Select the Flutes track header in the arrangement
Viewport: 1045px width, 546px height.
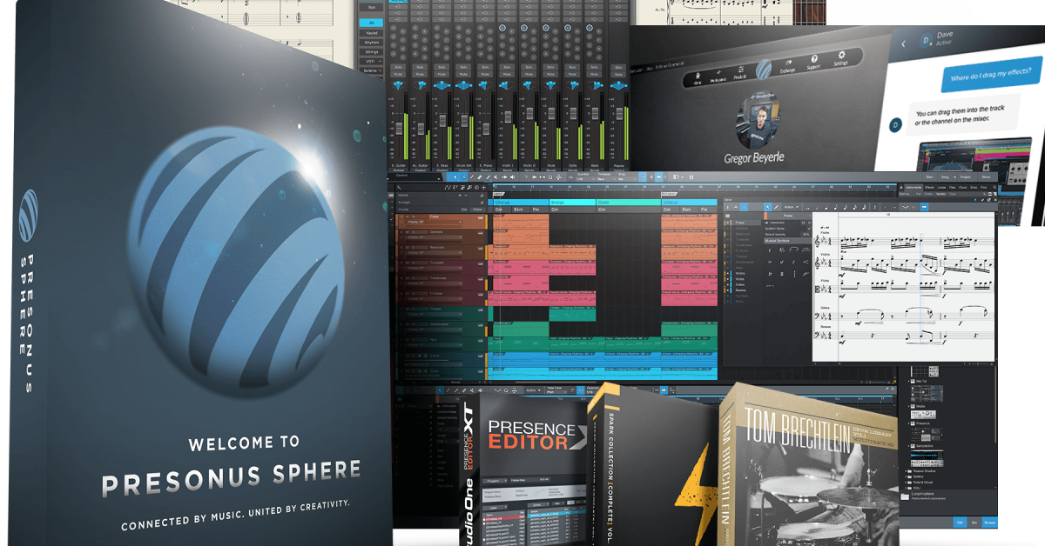coord(441,222)
